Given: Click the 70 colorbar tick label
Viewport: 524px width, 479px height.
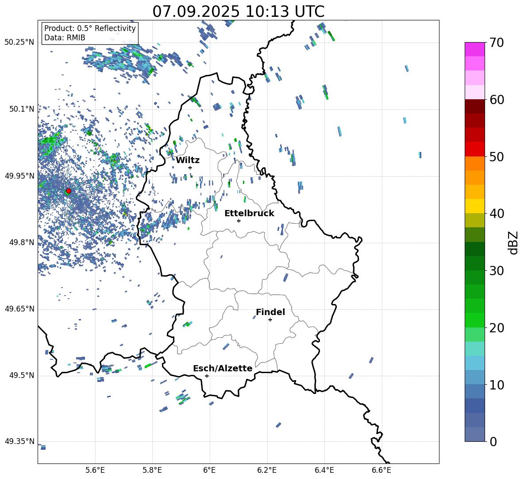Looking at the screenshot, I should click(x=497, y=43).
